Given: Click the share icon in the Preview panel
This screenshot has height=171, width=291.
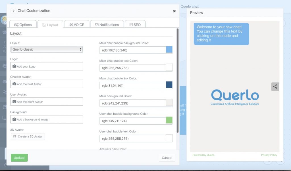Looking at the screenshot, I should tap(275, 86).
